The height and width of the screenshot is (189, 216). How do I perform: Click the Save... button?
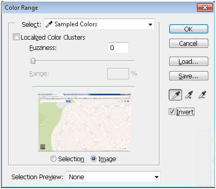(x=189, y=76)
